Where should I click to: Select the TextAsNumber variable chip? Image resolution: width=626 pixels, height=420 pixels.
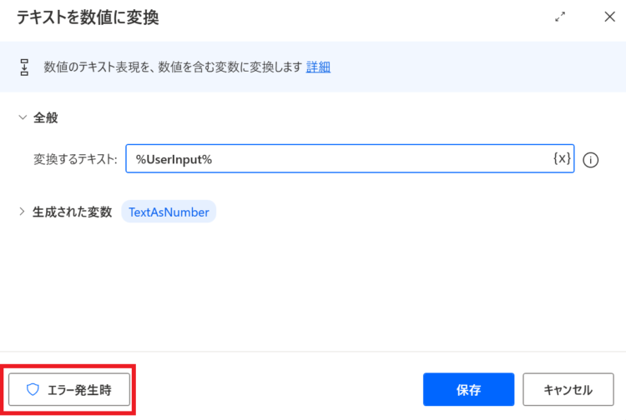pyautogui.click(x=169, y=212)
